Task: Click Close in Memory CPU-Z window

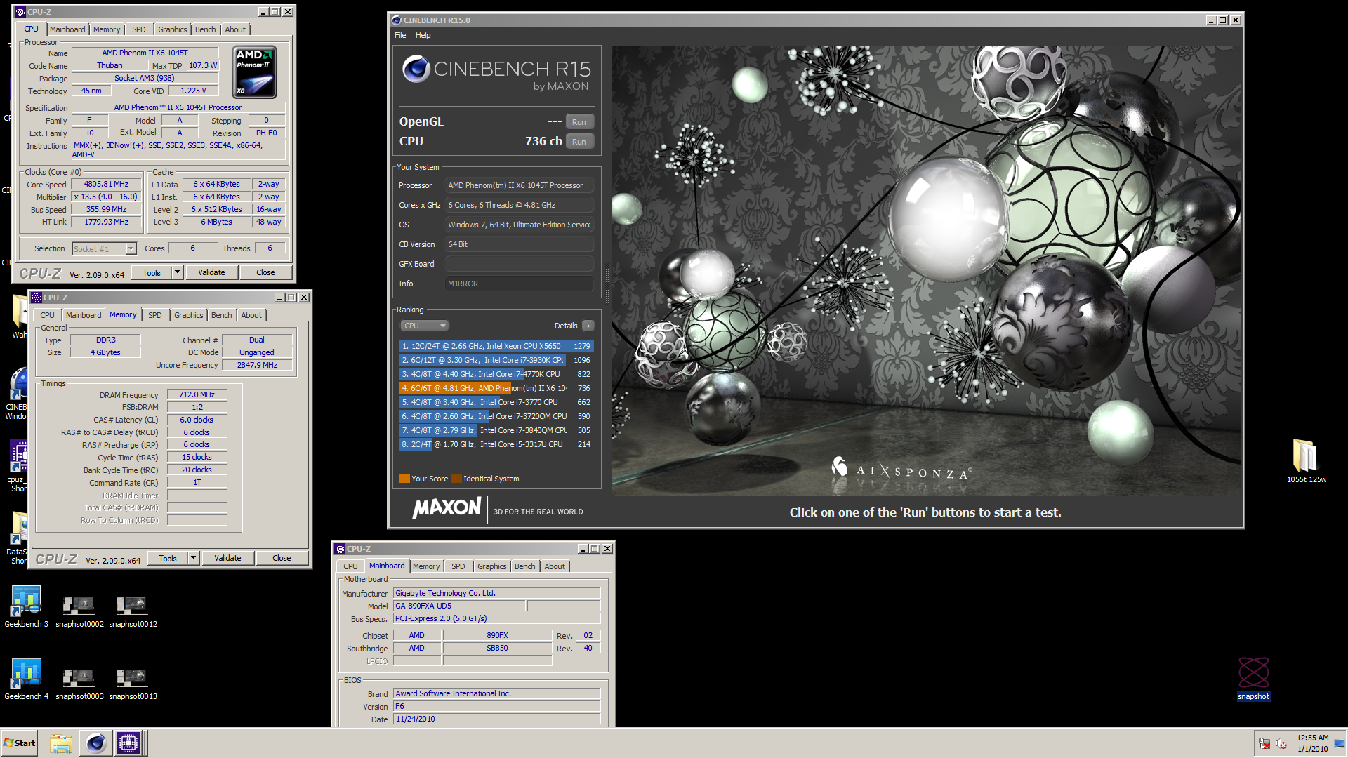Action: (282, 558)
